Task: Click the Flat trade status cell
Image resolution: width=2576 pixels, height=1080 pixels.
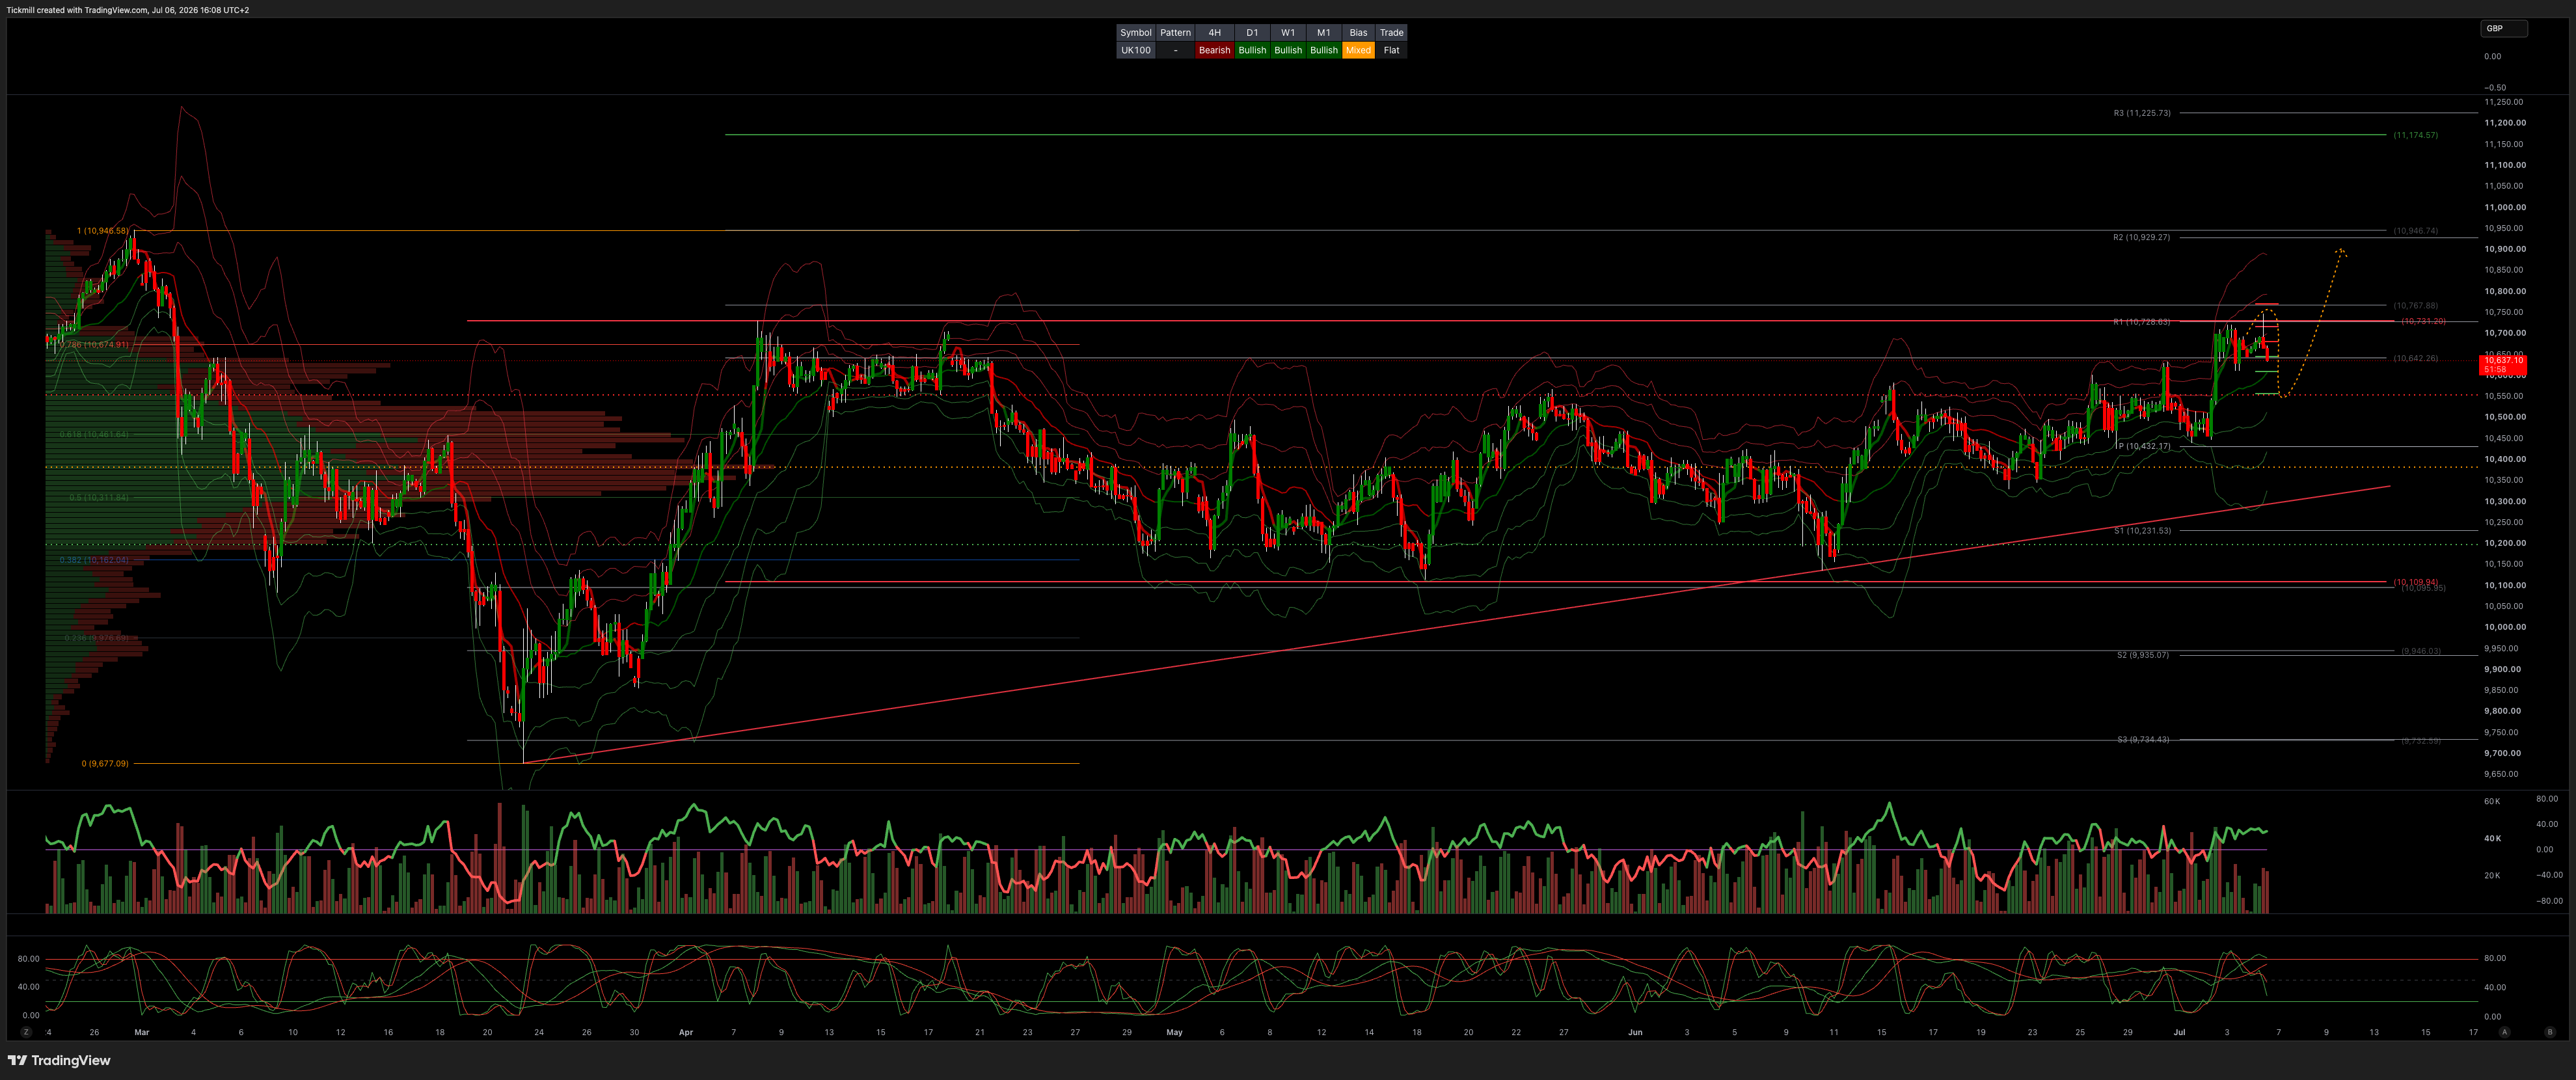Action: (x=1391, y=50)
